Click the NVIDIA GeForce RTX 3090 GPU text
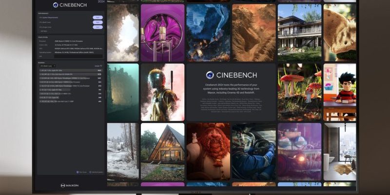The width and height of the screenshot is (390, 195). [x=78, y=48]
